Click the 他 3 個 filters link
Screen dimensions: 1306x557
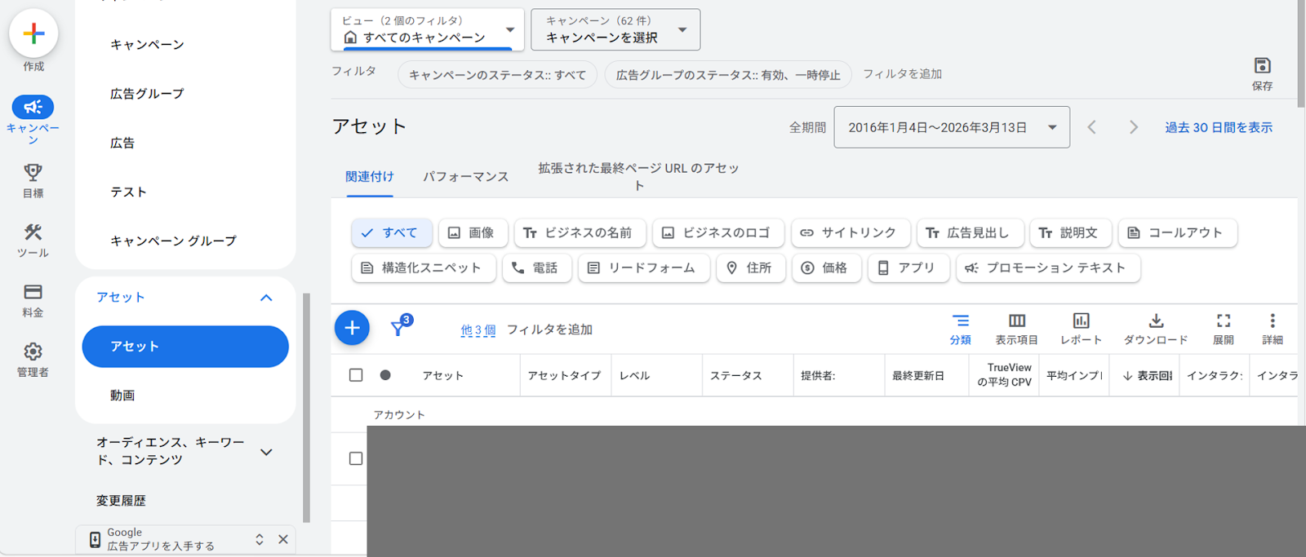478,329
